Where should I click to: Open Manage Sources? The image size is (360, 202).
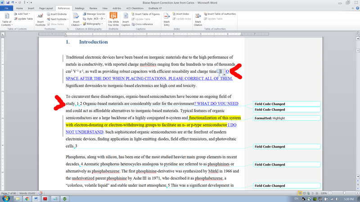[x=94, y=14]
